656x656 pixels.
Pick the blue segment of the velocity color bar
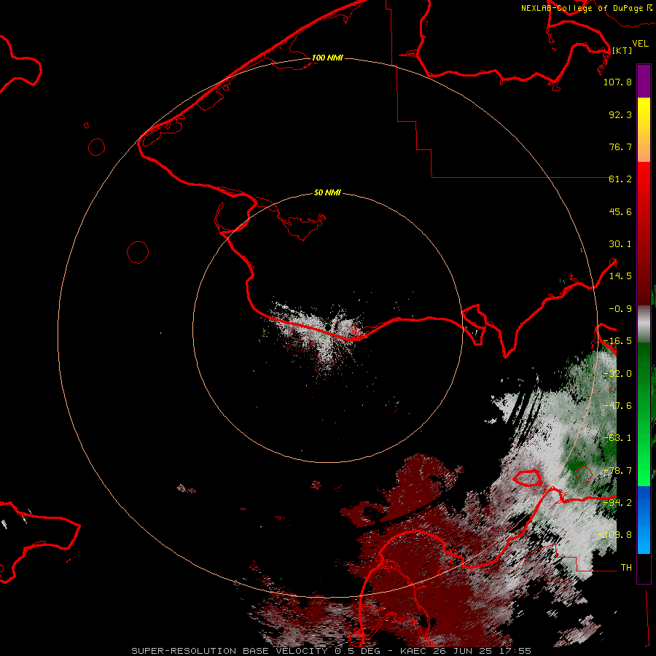[x=644, y=520]
